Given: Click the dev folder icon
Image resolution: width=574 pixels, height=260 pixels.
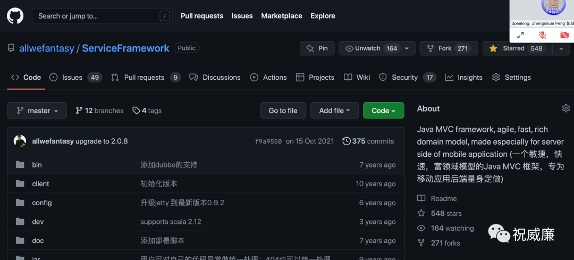Looking at the screenshot, I should 20,222.
